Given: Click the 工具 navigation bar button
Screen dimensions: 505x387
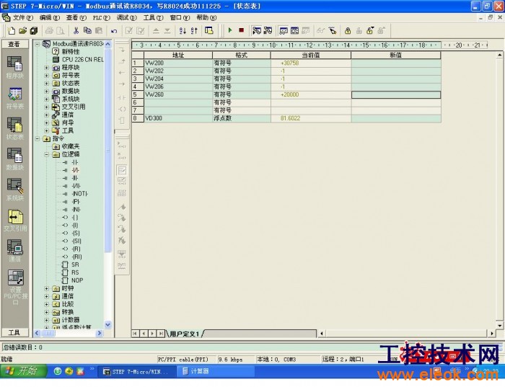Looking at the screenshot, I should 15,332.
